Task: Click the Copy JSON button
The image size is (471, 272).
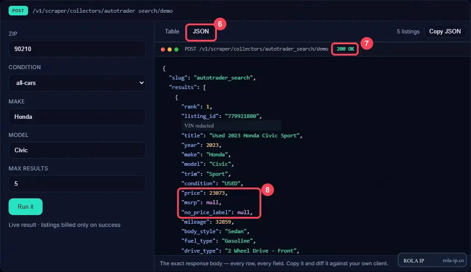Action: [445, 32]
